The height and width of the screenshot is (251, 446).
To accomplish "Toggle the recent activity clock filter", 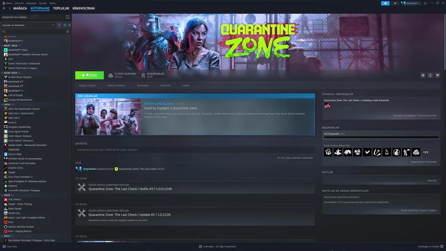I will pos(65,25).
